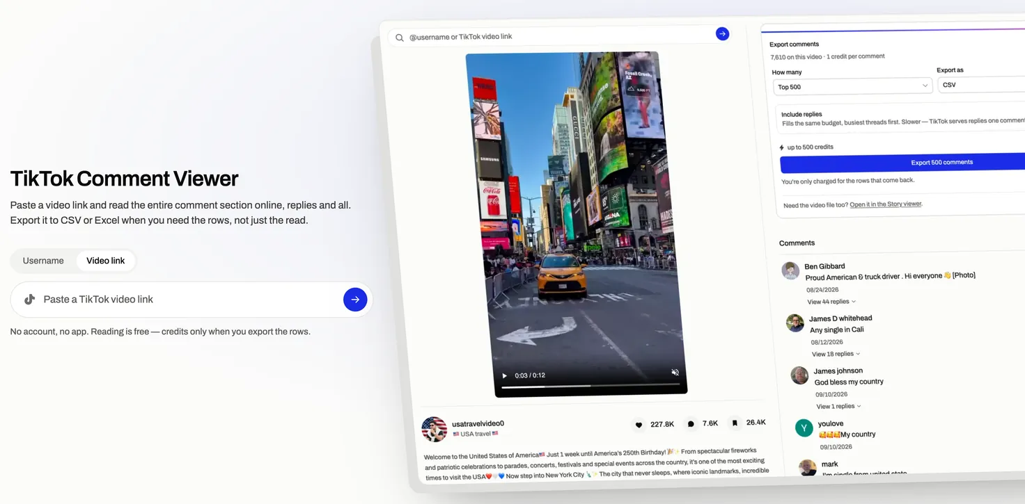
Task: Click the bookmark icon beside 26.4K
Action: (734, 423)
